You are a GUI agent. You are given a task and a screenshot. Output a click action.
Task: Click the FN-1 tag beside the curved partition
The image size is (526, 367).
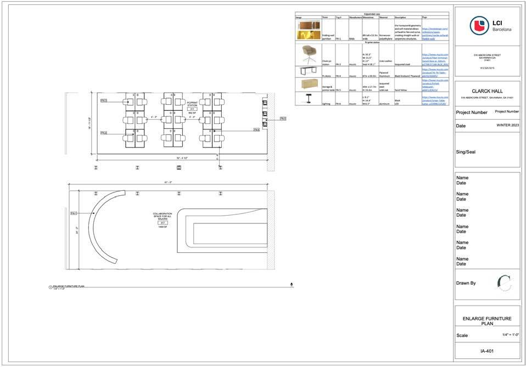[74, 213]
